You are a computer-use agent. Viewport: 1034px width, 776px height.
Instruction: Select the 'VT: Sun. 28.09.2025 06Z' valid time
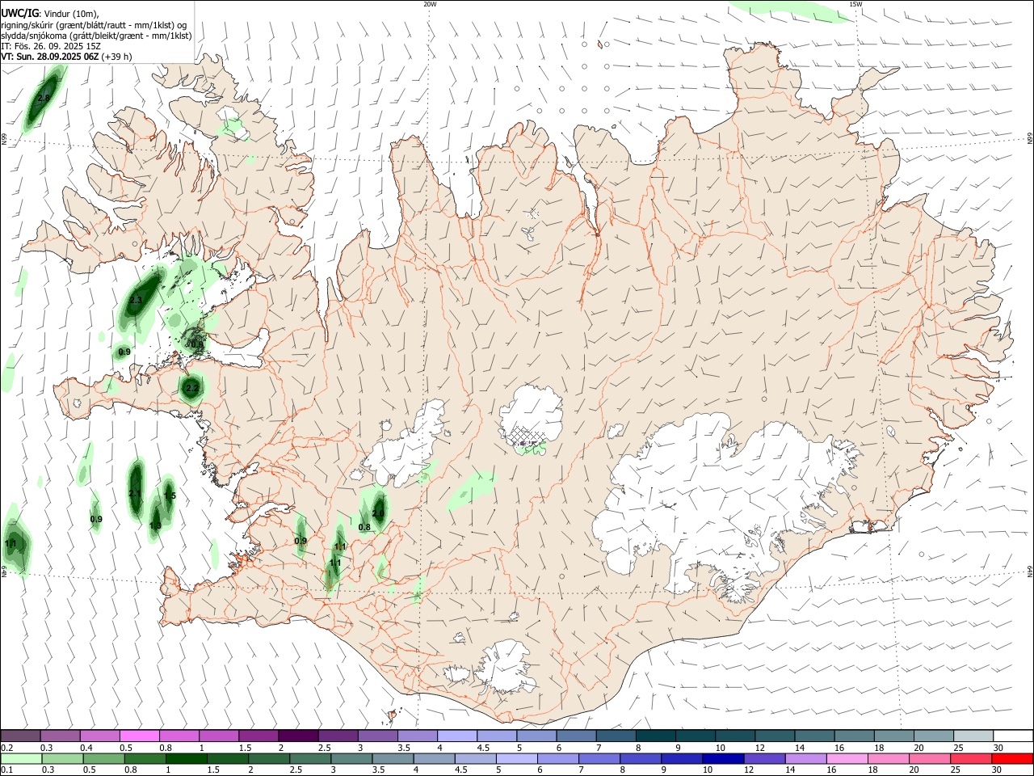coord(49,57)
